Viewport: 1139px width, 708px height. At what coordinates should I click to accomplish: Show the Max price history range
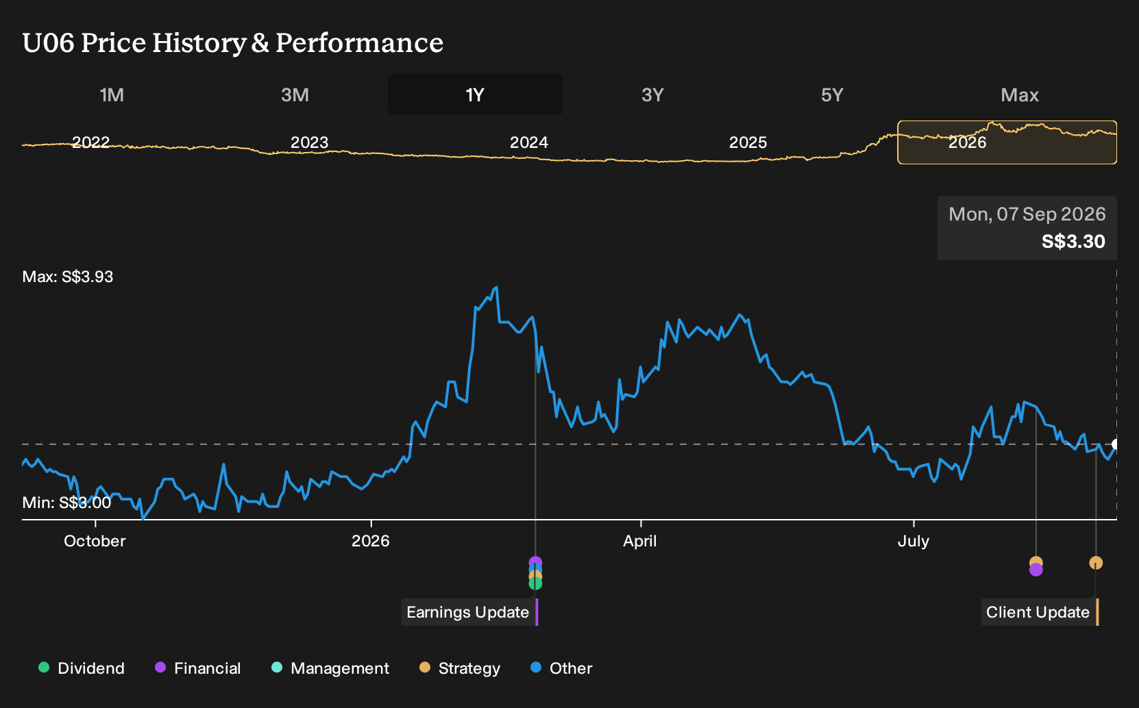pos(1020,94)
